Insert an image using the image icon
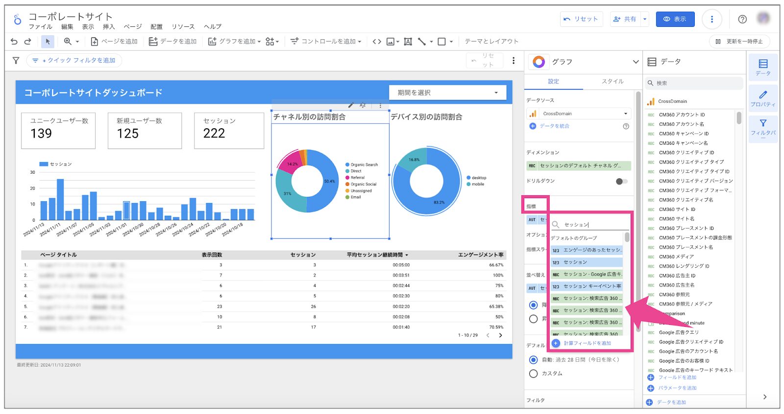This screenshot has height=414, width=784. coord(391,42)
